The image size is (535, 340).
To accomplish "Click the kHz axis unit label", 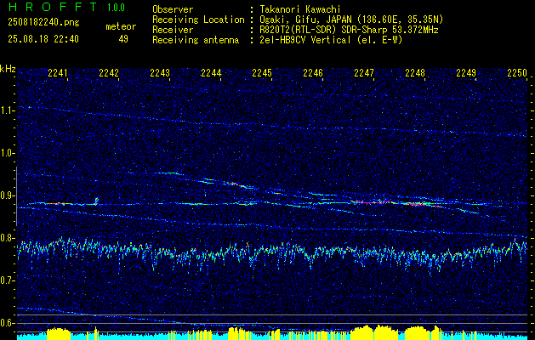I will pyautogui.click(x=8, y=69).
